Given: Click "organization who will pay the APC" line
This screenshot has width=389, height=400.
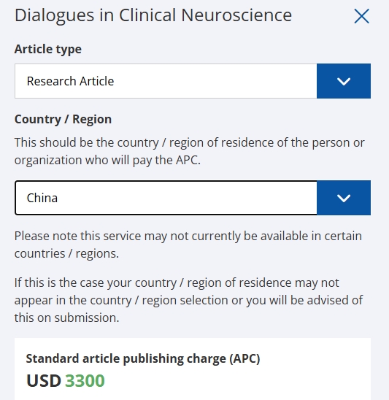Looking at the screenshot, I should pyautogui.click(x=107, y=161).
